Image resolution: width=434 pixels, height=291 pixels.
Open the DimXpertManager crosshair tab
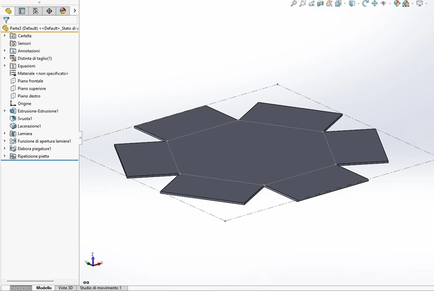click(x=49, y=11)
